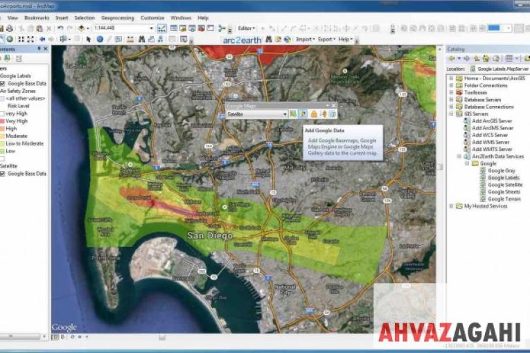This screenshot has width=530, height=353.
Task: Select the Select Elements black arrow tool
Action: (x=89, y=39)
